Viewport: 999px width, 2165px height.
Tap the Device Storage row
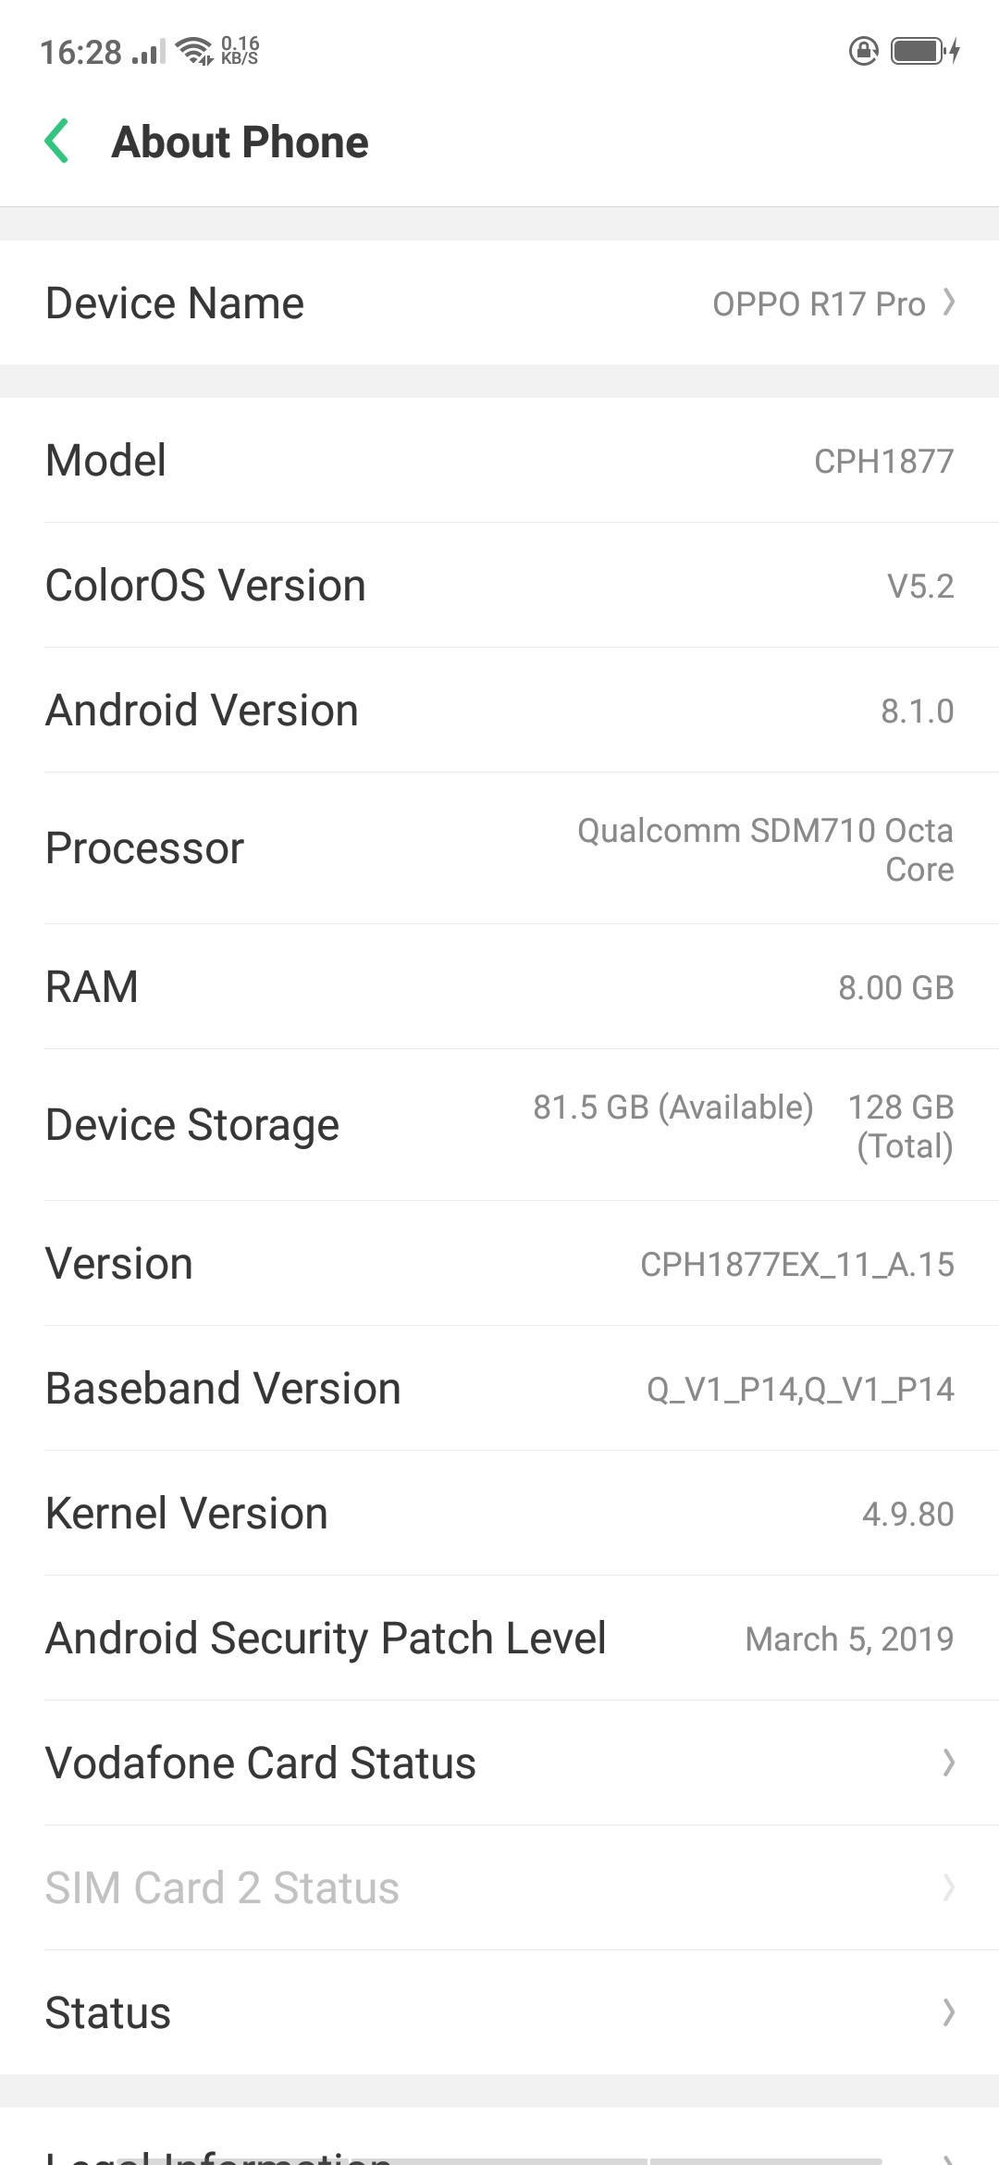pos(499,1125)
